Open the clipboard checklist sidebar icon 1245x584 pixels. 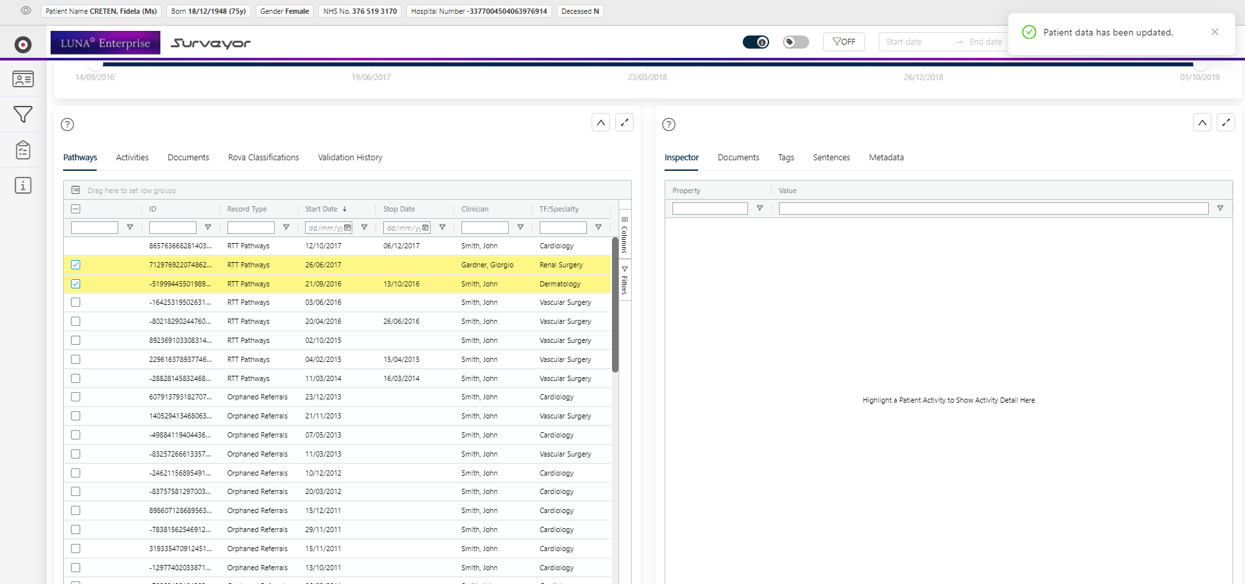(x=23, y=150)
